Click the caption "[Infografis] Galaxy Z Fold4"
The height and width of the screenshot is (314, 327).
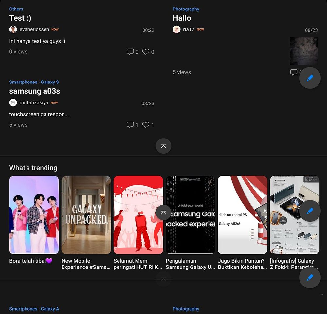point(294,264)
